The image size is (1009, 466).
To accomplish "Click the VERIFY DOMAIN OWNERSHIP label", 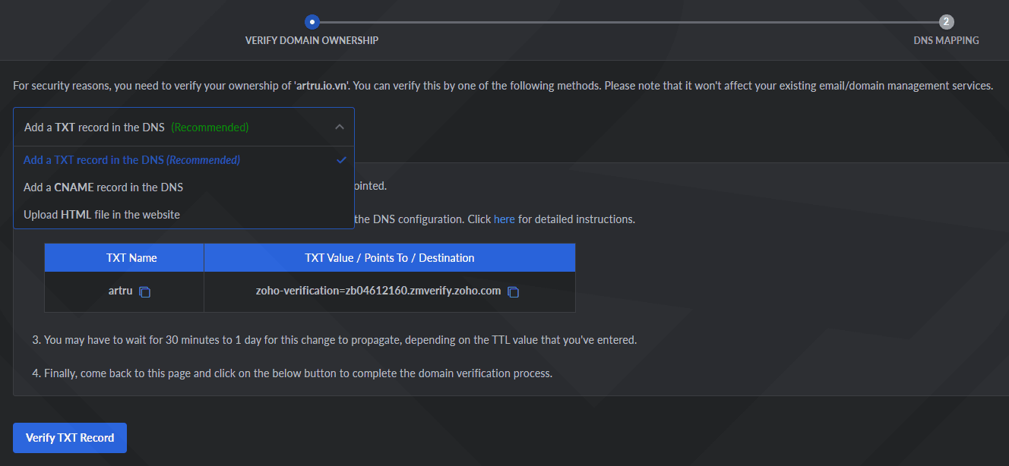I will (312, 40).
